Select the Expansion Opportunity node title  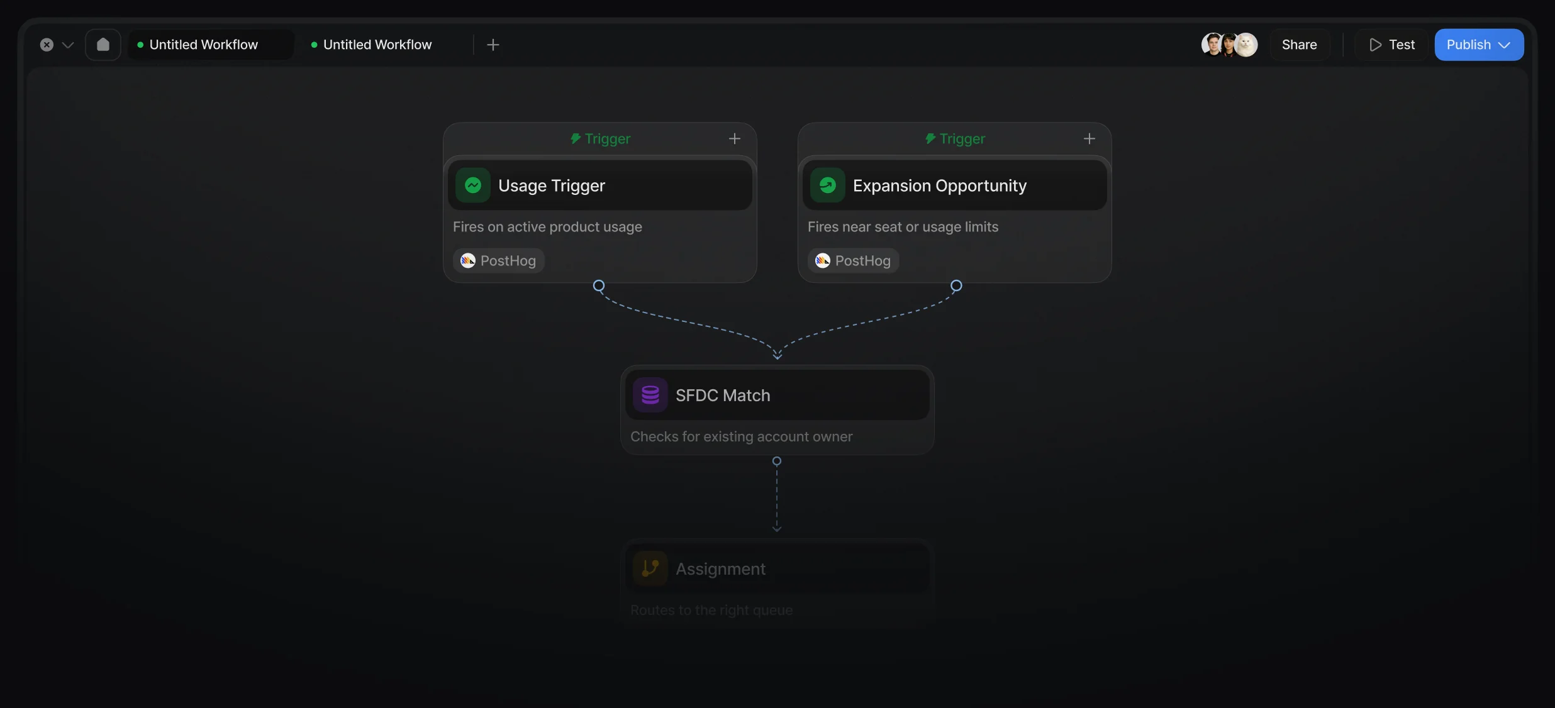tap(940, 185)
